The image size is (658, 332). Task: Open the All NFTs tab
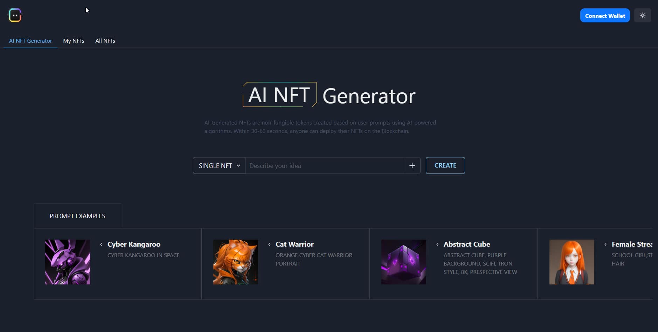point(105,41)
